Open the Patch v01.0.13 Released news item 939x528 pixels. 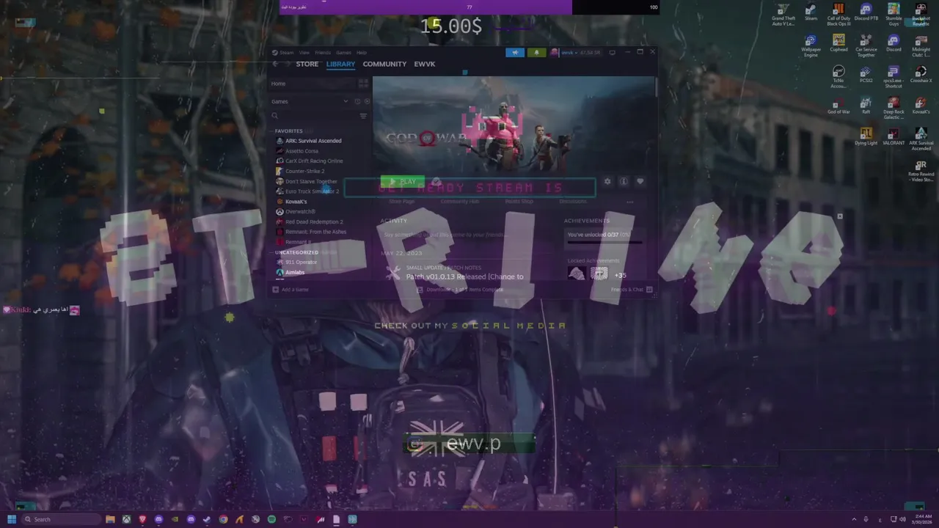pyautogui.click(x=465, y=276)
